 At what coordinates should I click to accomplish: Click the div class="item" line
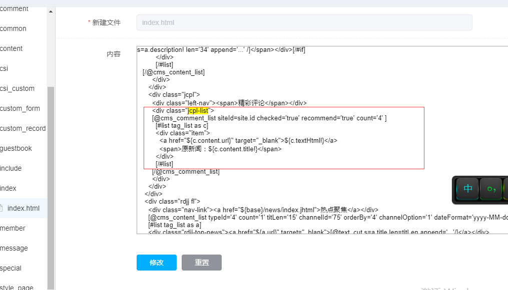click(x=183, y=133)
